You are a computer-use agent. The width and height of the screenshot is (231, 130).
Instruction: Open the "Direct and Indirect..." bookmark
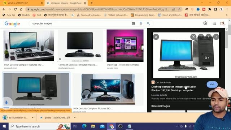pos(170,15)
